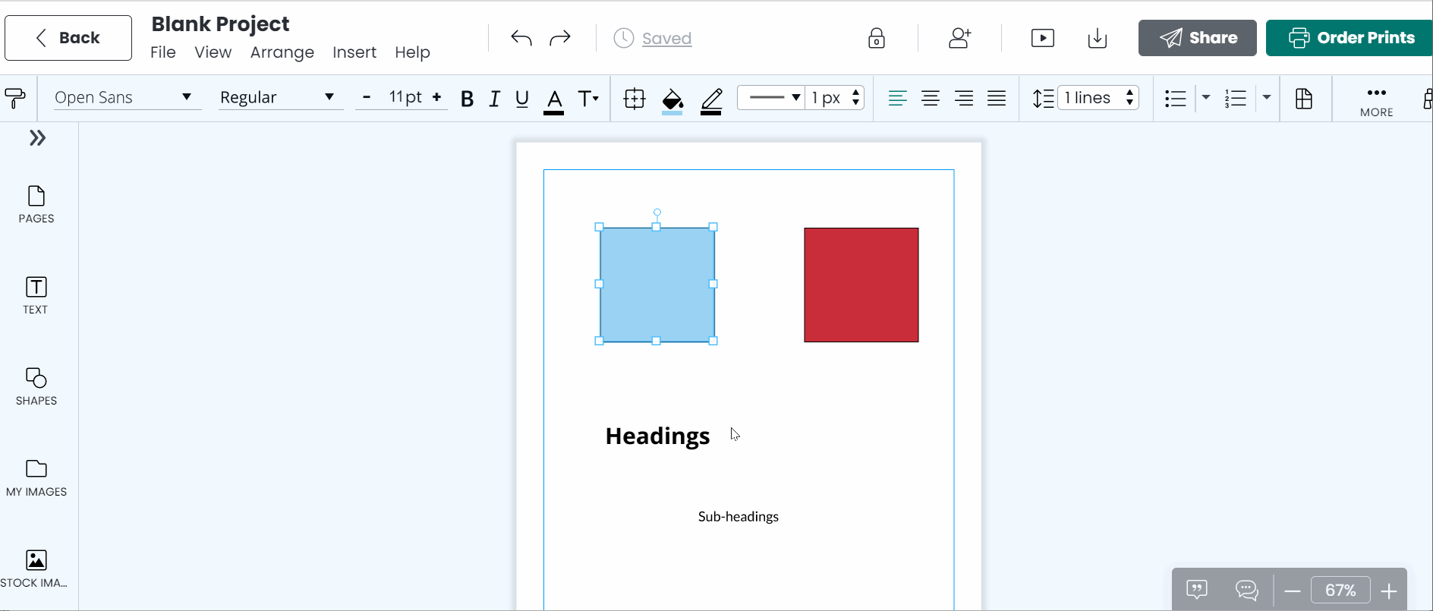Open the fill color bucket
Screen dimensions: 1433x611
(x=672, y=101)
